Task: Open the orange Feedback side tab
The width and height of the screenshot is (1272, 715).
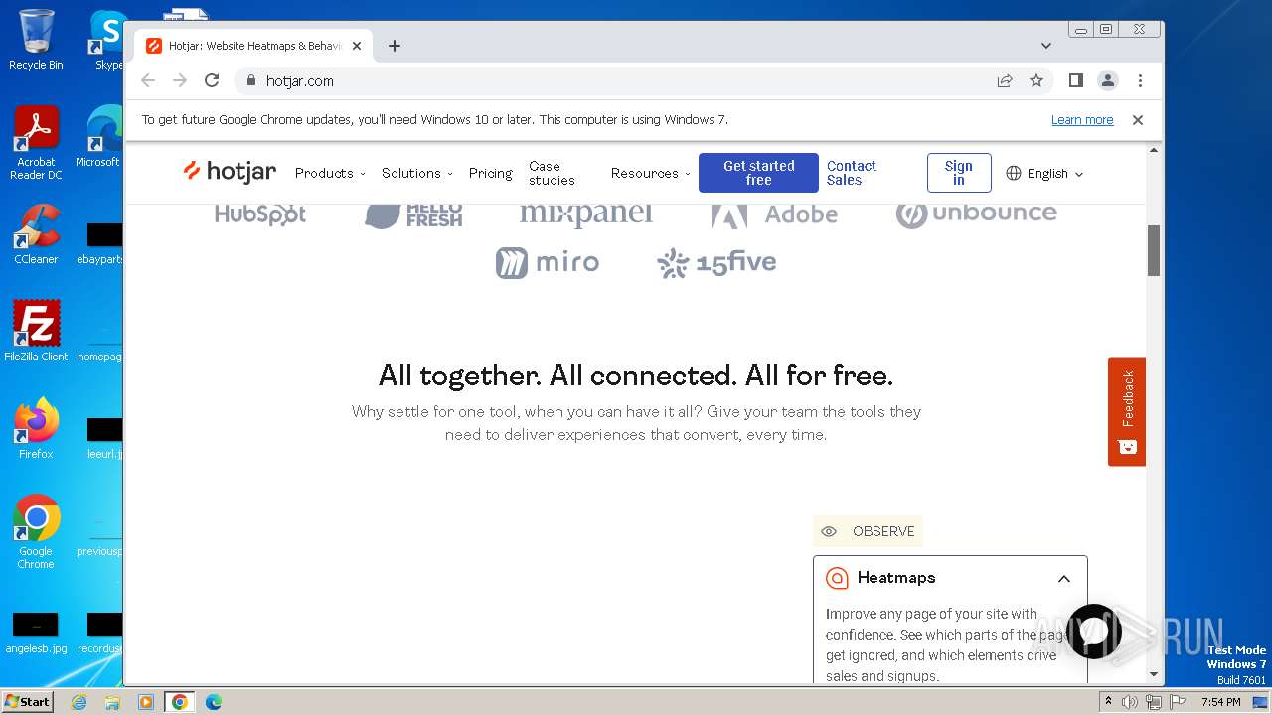Action: pyautogui.click(x=1127, y=412)
